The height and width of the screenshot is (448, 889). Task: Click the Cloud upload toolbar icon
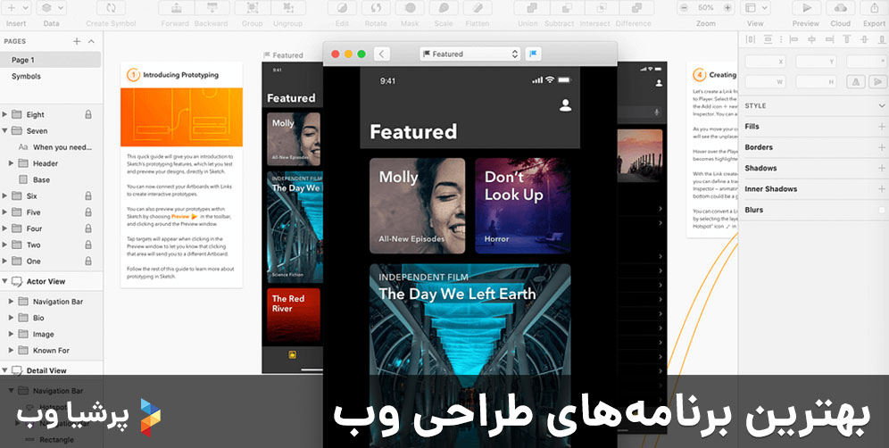pyautogui.click(x=840, y=8)
